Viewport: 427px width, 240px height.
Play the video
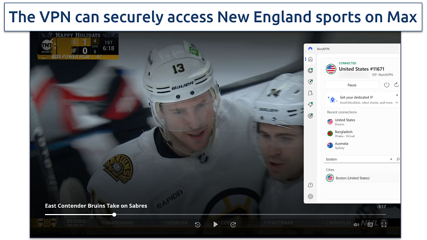click(x=216, y=224)
